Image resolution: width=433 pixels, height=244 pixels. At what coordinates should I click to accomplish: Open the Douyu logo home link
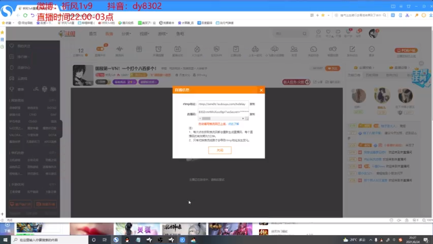coord(67,34)
